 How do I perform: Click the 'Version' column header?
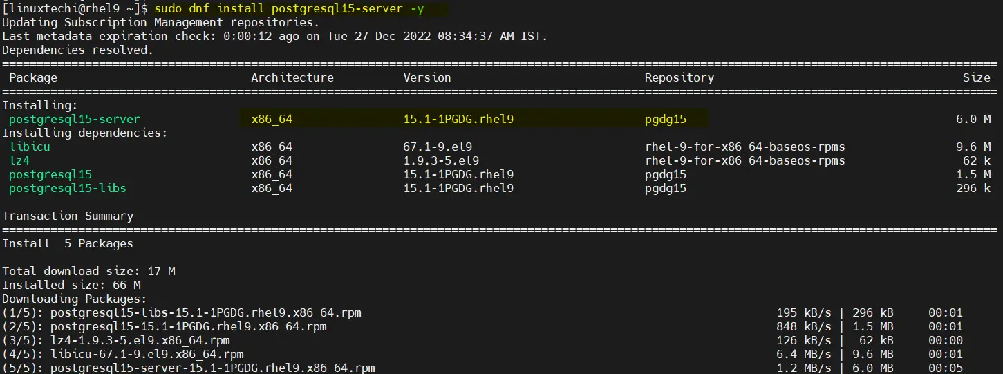[x=427, y=77]
